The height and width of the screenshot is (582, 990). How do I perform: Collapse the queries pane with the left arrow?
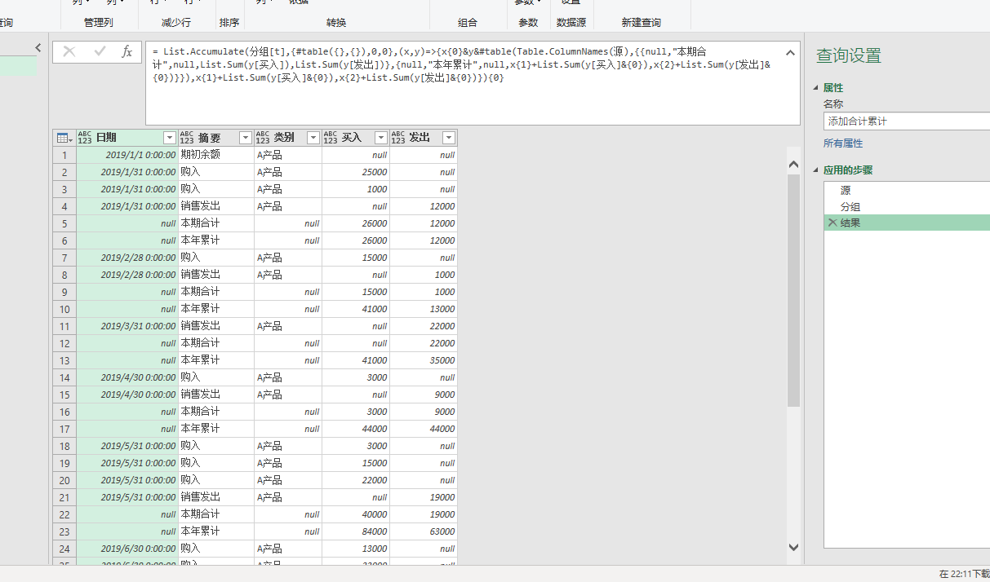coord(37,47)
